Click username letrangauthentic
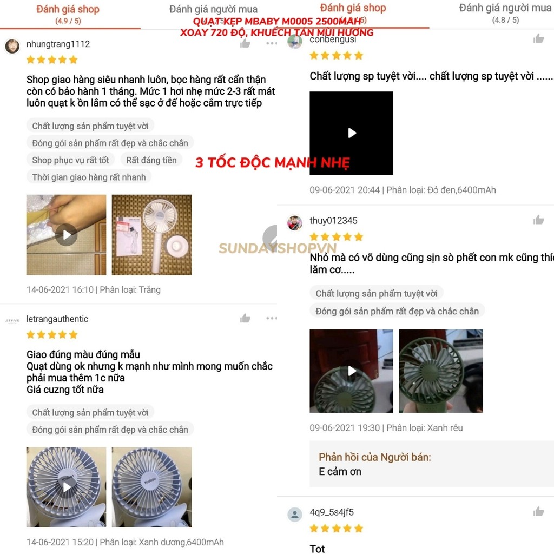The height and width of the screenshot is (554, 554). 57,319
